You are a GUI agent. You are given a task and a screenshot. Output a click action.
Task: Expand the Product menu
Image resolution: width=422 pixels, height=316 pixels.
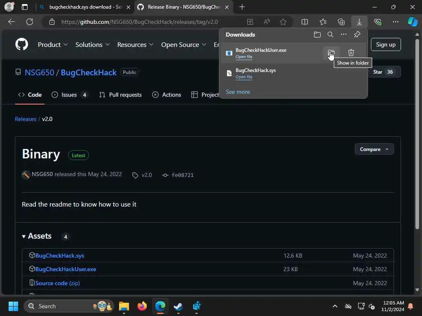coord(53,44)
